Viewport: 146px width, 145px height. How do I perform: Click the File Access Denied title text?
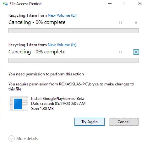pos(26,4)
